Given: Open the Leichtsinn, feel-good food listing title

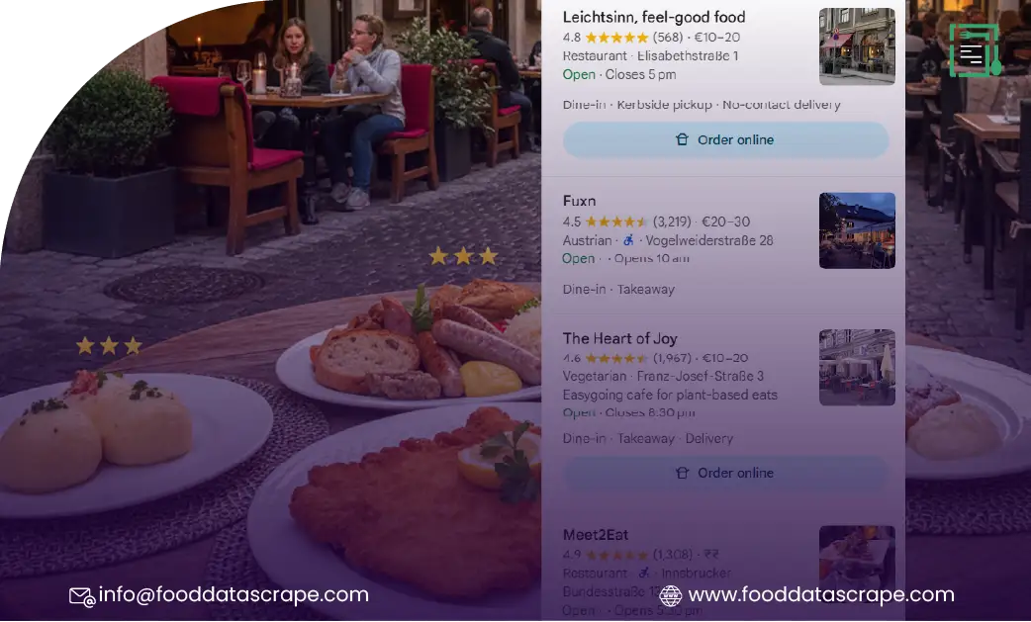Looking at the screenshot, I should tap(654, 17).
